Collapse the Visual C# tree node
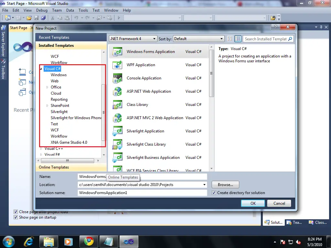The width and height of the screenshot is (331, 248). click(x=41, y=69)
